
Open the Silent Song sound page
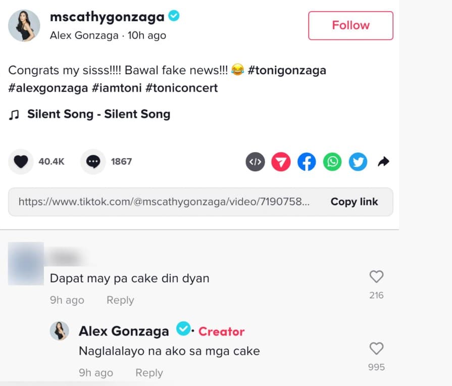[98, 114]
